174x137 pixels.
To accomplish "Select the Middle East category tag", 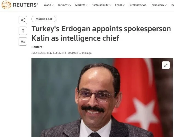I will tap(44, 19).
